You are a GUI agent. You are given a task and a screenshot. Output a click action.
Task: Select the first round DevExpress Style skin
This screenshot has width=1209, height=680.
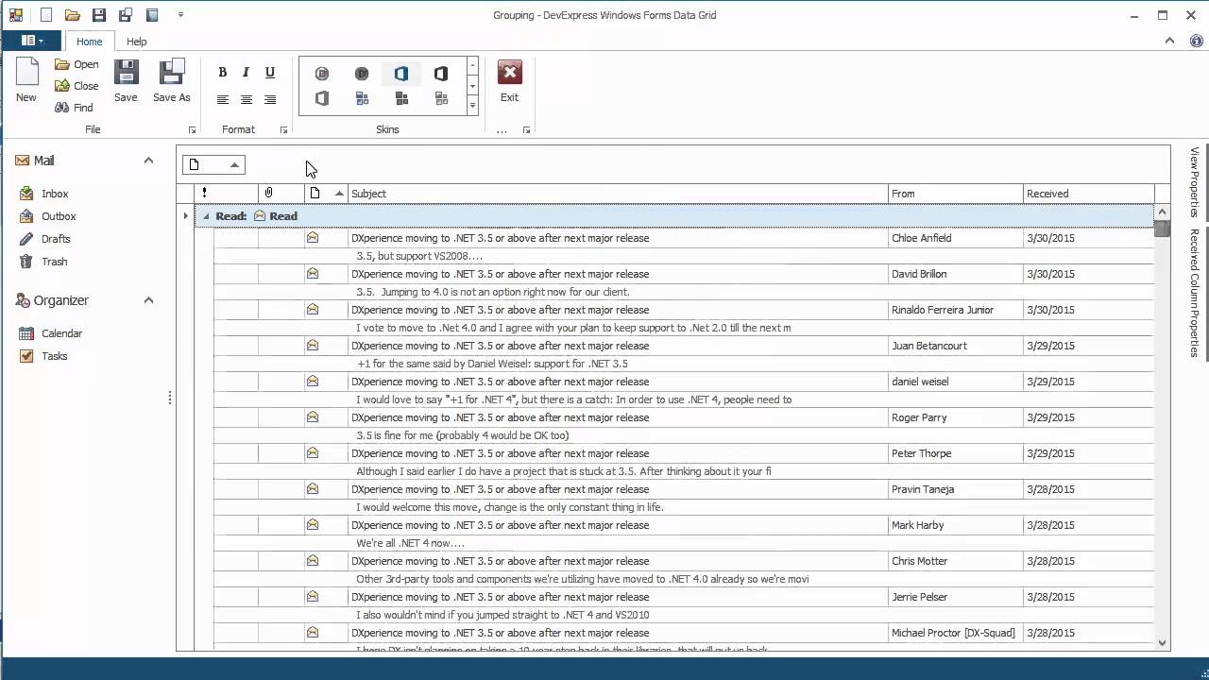point(322,74)
